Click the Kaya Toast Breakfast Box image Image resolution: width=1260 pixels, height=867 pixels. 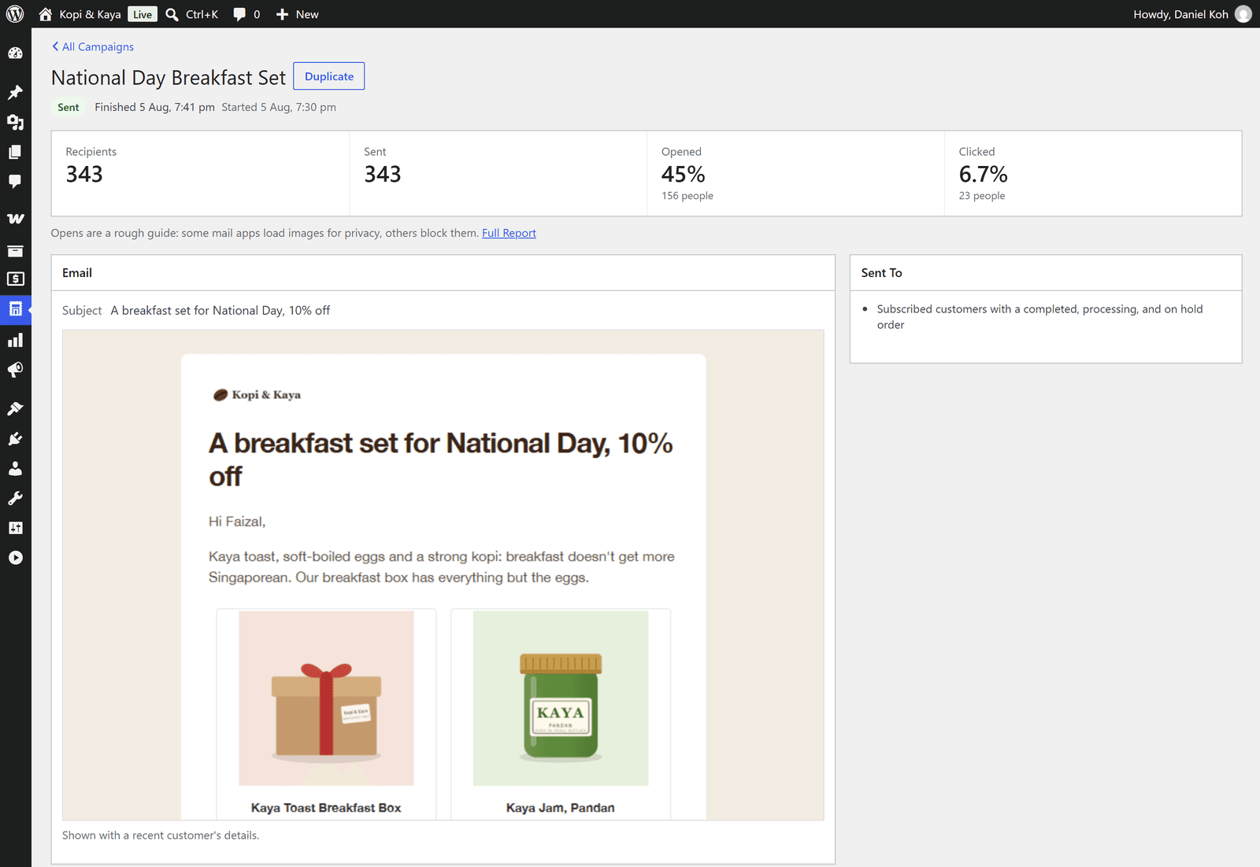pos(326,698)
